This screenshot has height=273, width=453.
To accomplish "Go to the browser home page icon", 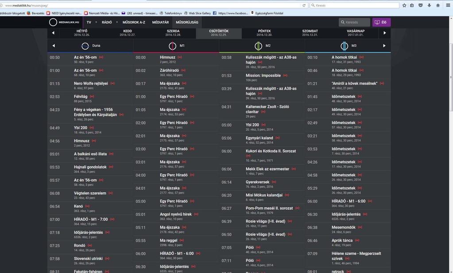I will tap(438, 5).
